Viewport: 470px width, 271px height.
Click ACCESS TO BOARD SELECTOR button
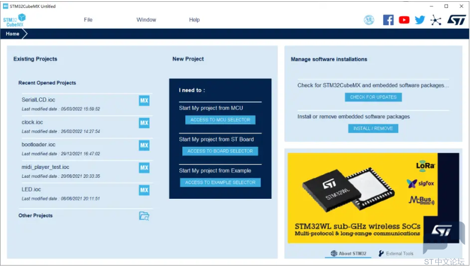point(220,152)
